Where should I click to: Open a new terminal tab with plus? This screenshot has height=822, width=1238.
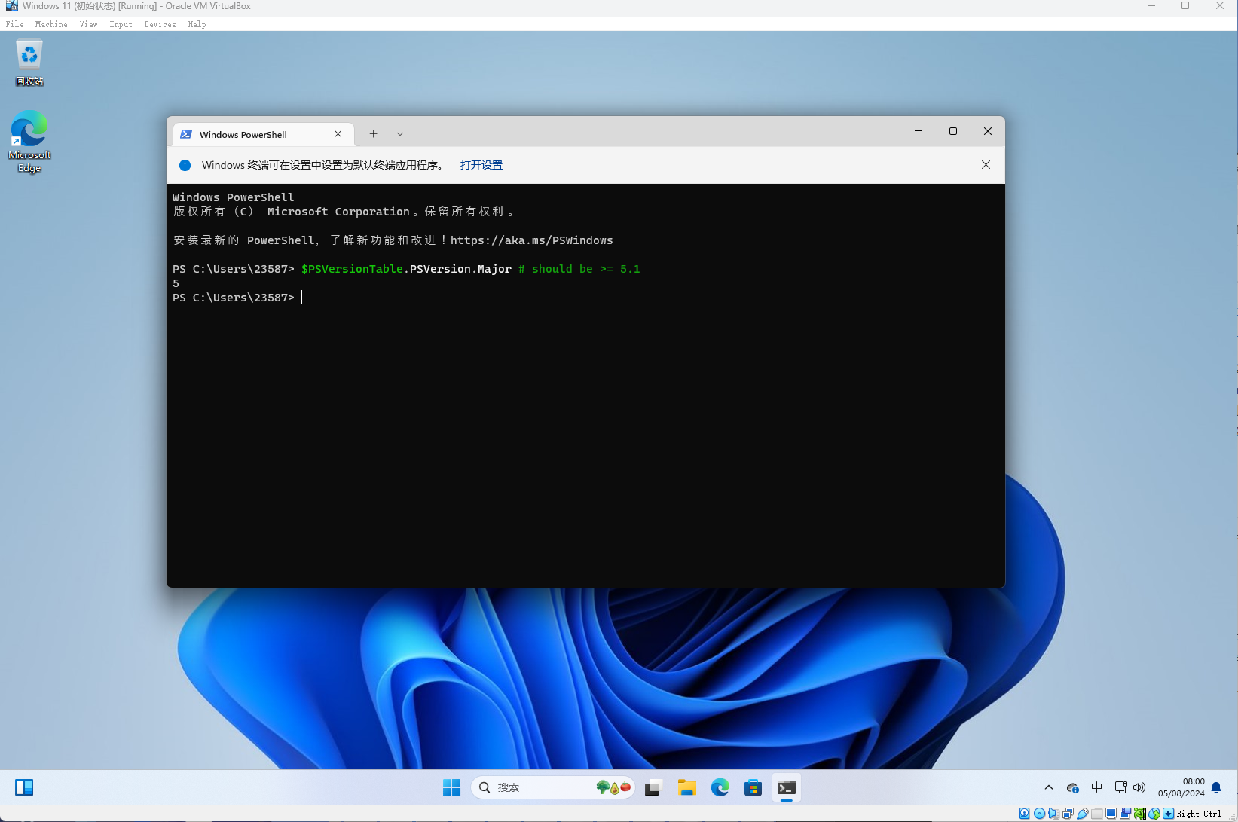click(373, 134)
